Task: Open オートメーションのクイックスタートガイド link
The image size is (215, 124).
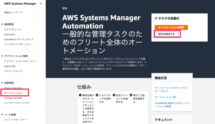Action: 171,89
